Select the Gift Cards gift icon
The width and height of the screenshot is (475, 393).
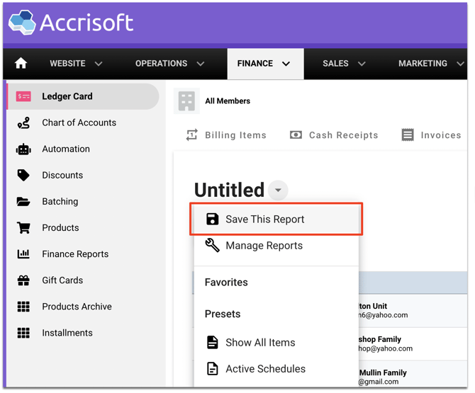click(x=23, y=280)
